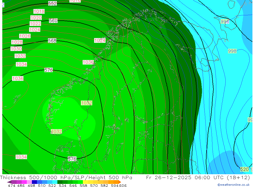Click the red 1020 pressure label

point(36,18)
